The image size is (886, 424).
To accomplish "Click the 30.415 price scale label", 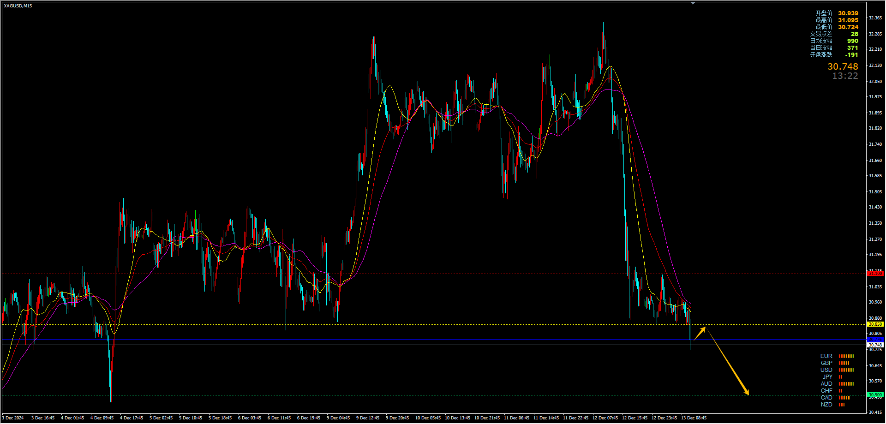I will (x=875, y=412).
